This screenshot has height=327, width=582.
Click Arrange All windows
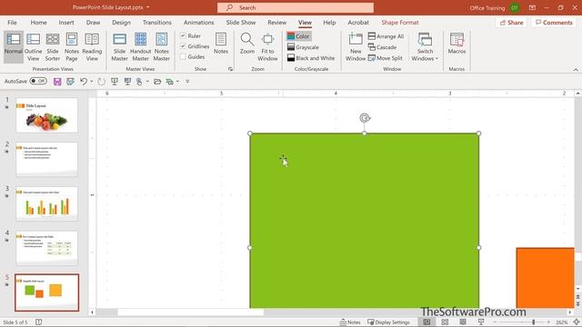(386, 36)
